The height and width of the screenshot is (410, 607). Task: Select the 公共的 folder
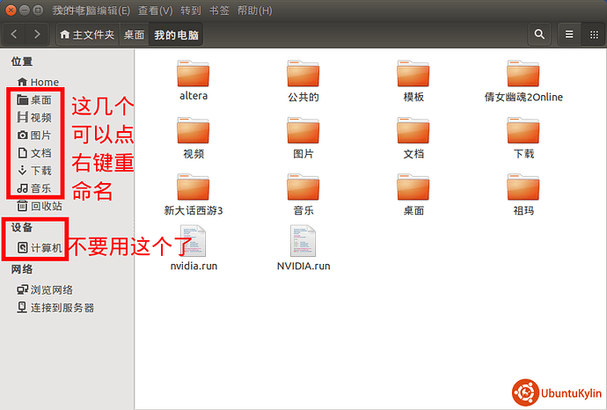[303, 81]
